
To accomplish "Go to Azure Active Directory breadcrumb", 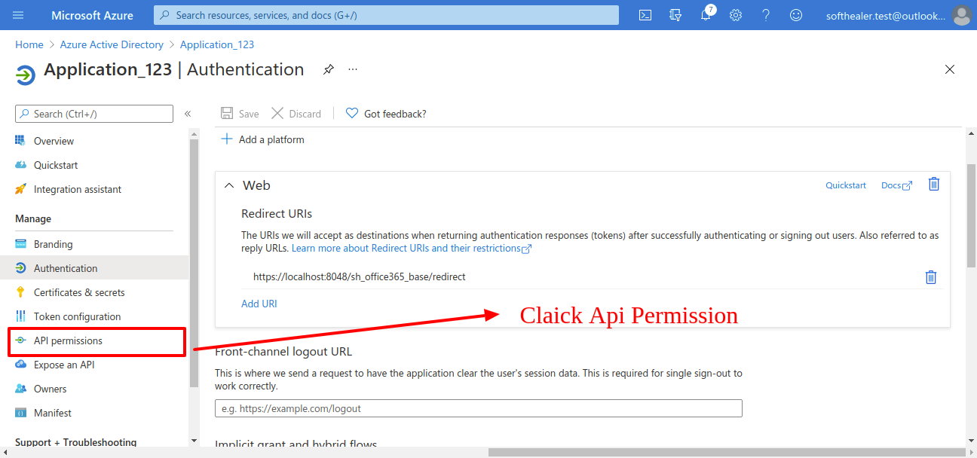I will tap(112, 44).
